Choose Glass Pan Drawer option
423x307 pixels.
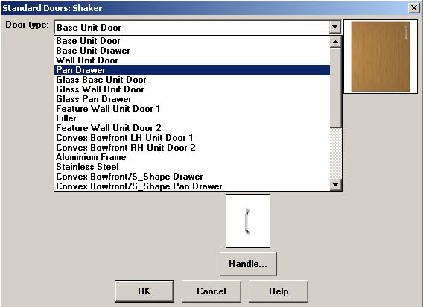click(x=192, y=99)
